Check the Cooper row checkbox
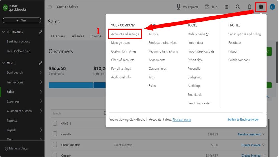The width and height of the screenshot is (279, 157). pyautogui.click(x=55, y=155)
